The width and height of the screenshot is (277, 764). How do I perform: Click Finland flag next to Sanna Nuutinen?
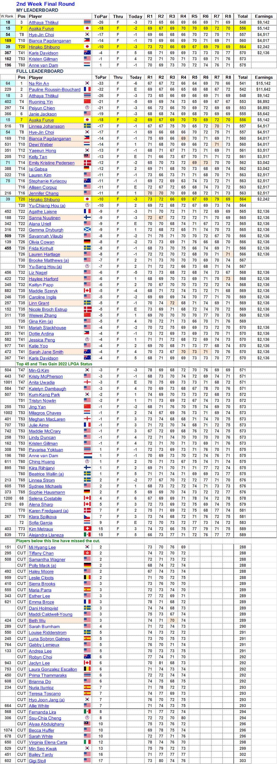coord(87,218)
